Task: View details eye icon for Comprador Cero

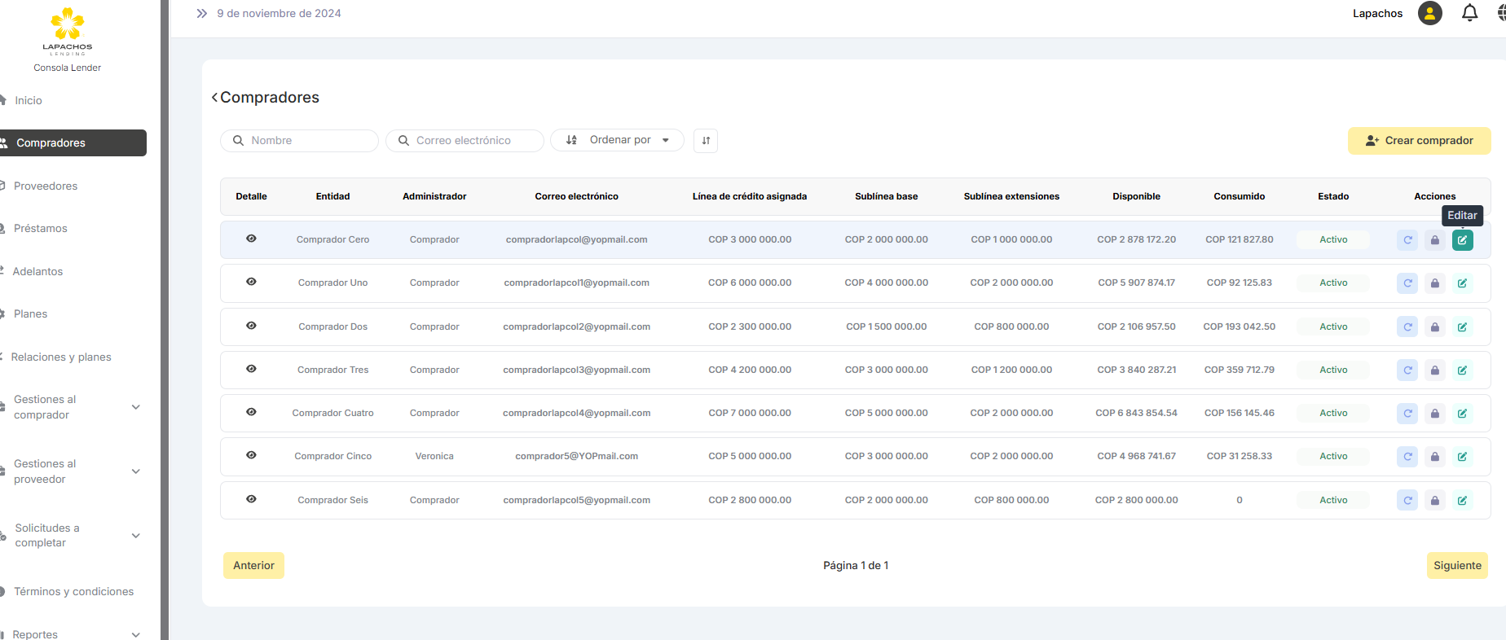Action: click(x=251, y=239)
